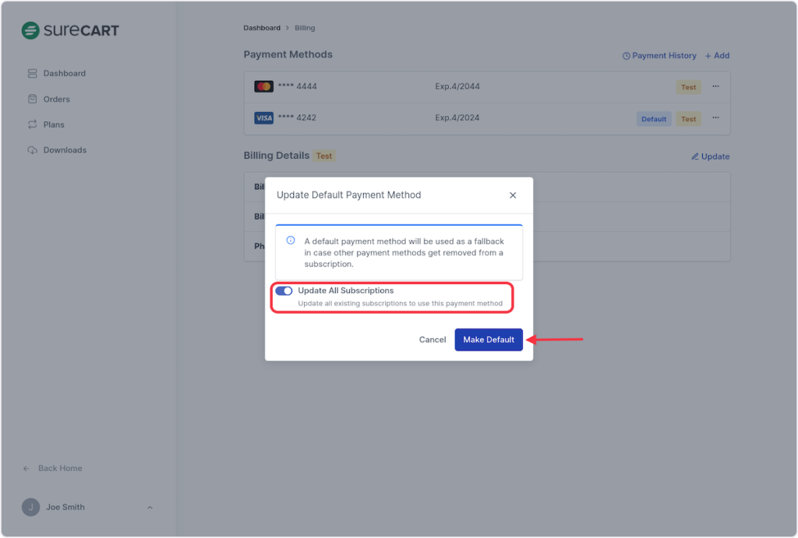Add a new payment method
The width and height of the screenshot is (798, 538).
pyautogui.click(x=717, y=55)
